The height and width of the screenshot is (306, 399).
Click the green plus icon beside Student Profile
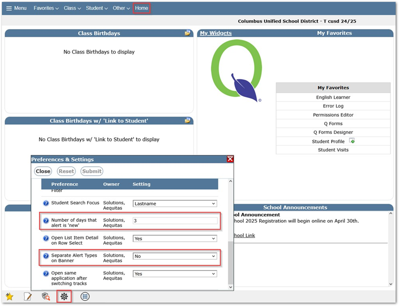tap(352, 141)
